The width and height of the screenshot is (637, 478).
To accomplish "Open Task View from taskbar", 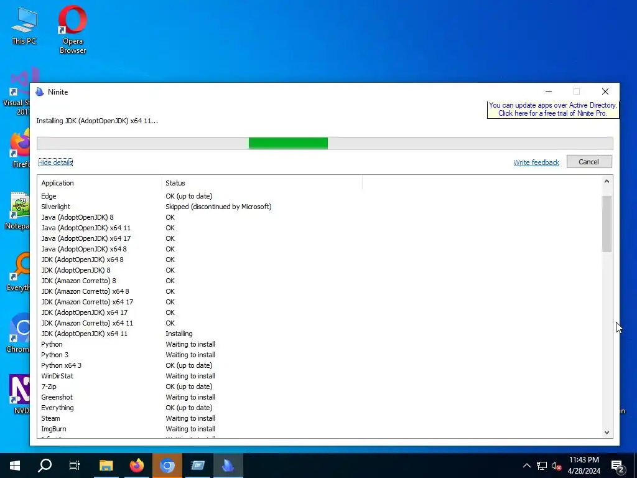I will [75, 466].
